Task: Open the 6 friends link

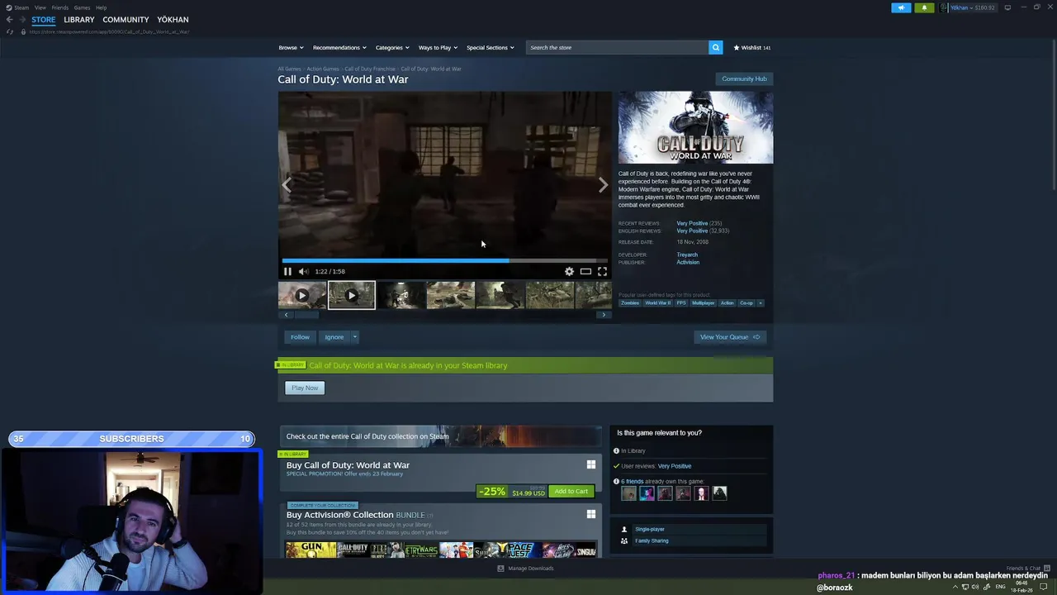Action: (x=632, y=481)
